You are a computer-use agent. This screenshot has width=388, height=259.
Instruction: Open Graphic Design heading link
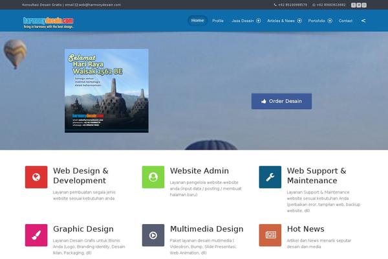tap(83, 229)
